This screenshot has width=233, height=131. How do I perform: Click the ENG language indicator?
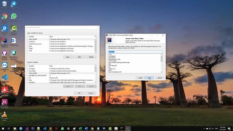(217, 128)
